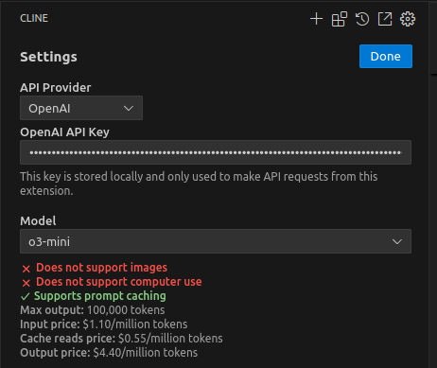Click the 'This key is stored locally' note
The width and height of the screenshot is (437, 368).
coord(199,184)
